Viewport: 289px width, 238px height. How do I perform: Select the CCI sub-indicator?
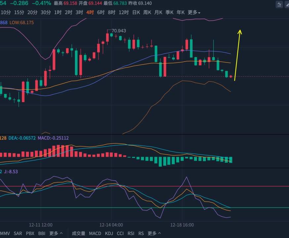click(x=120, y=233)
